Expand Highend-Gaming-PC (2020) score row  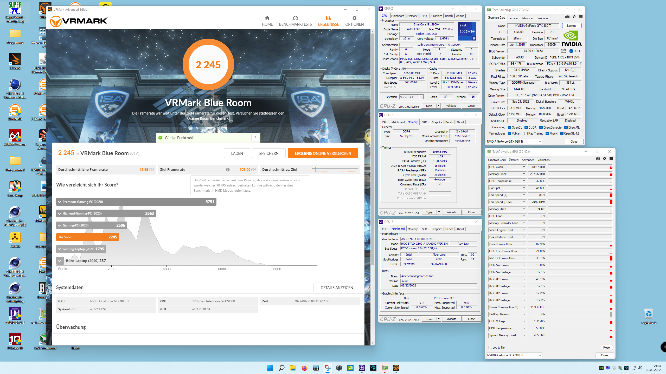(106, 213)
